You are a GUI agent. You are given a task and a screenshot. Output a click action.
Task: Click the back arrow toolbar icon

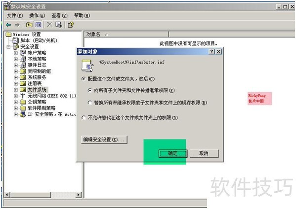(x=8, y=25)
